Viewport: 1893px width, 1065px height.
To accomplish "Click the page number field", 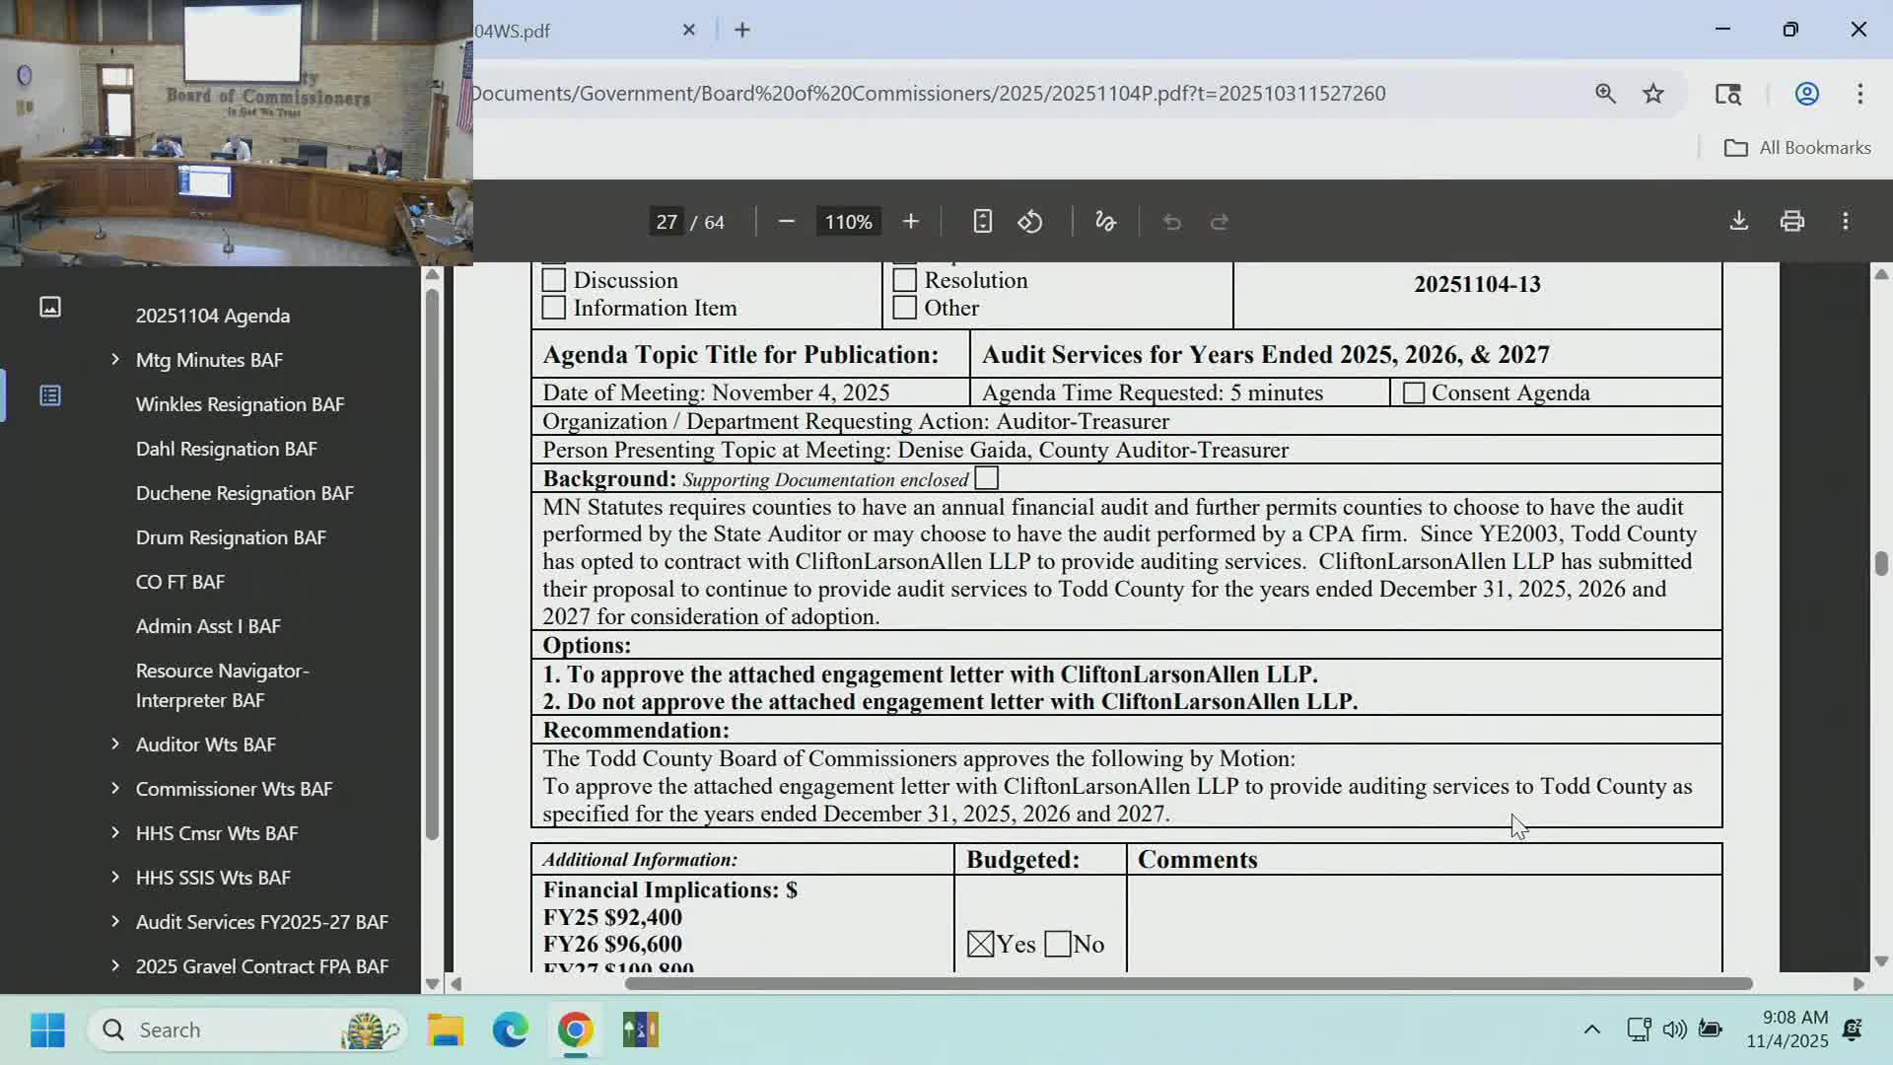I will pyautogui.click(x=666, y=221).
